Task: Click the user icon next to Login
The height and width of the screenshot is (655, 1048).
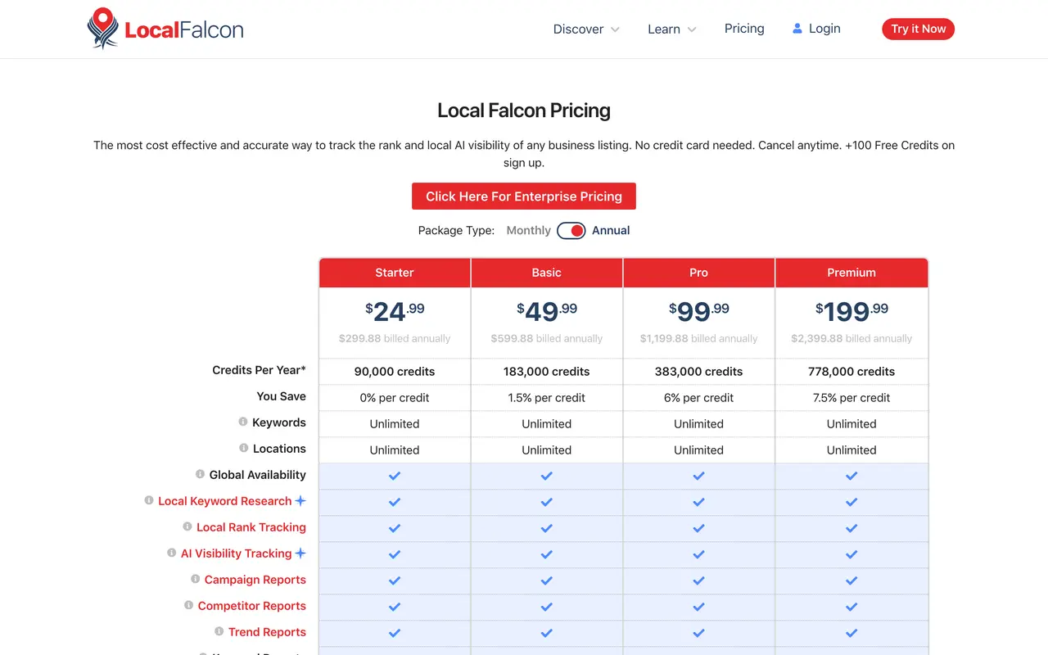Action: 797,29
